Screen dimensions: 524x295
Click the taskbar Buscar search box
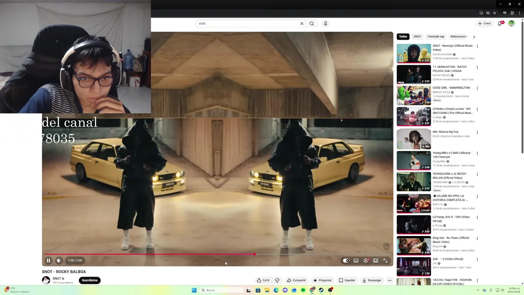(x=221, y=290)
